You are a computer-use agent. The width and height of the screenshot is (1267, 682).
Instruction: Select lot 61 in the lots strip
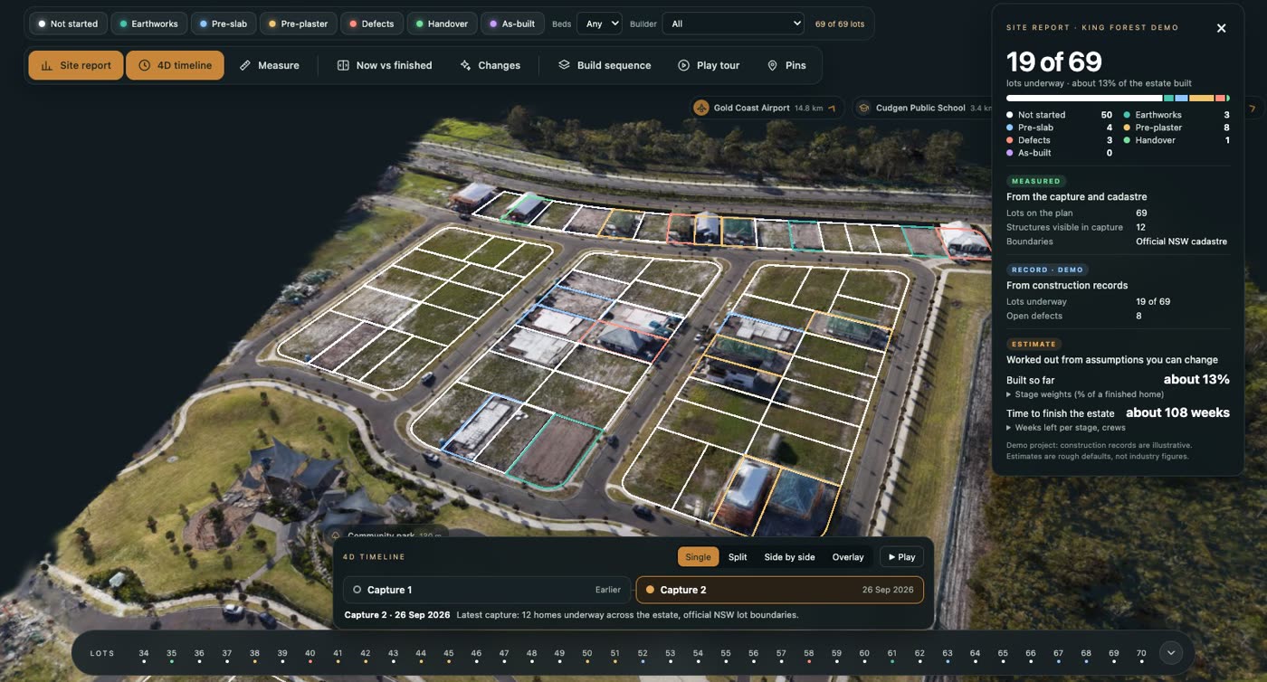[891, 655]
